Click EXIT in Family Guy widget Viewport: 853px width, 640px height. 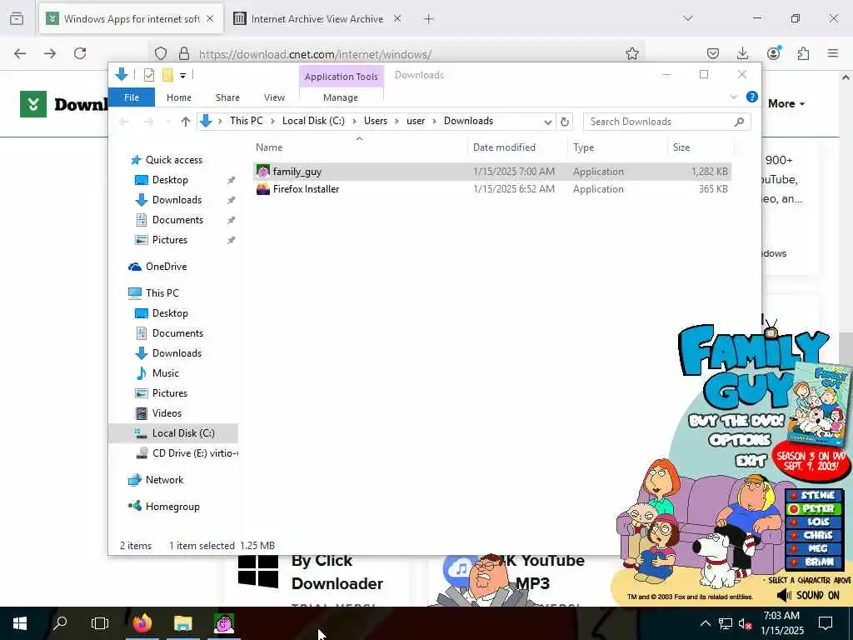pos(751,461)
